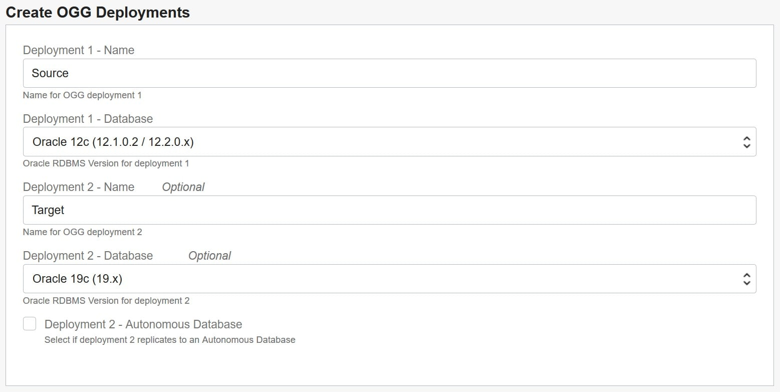
Task: Click the "Create OGG Deployments" heading
Action: 98,13
